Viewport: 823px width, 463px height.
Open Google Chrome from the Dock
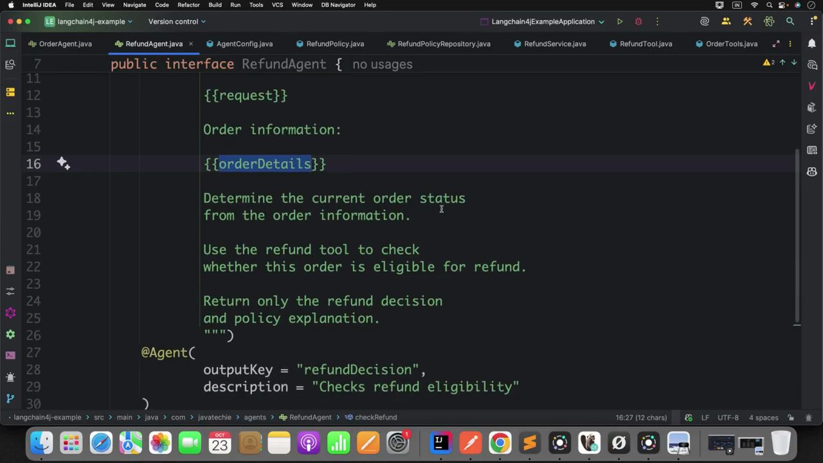click(x=500, y=443)
